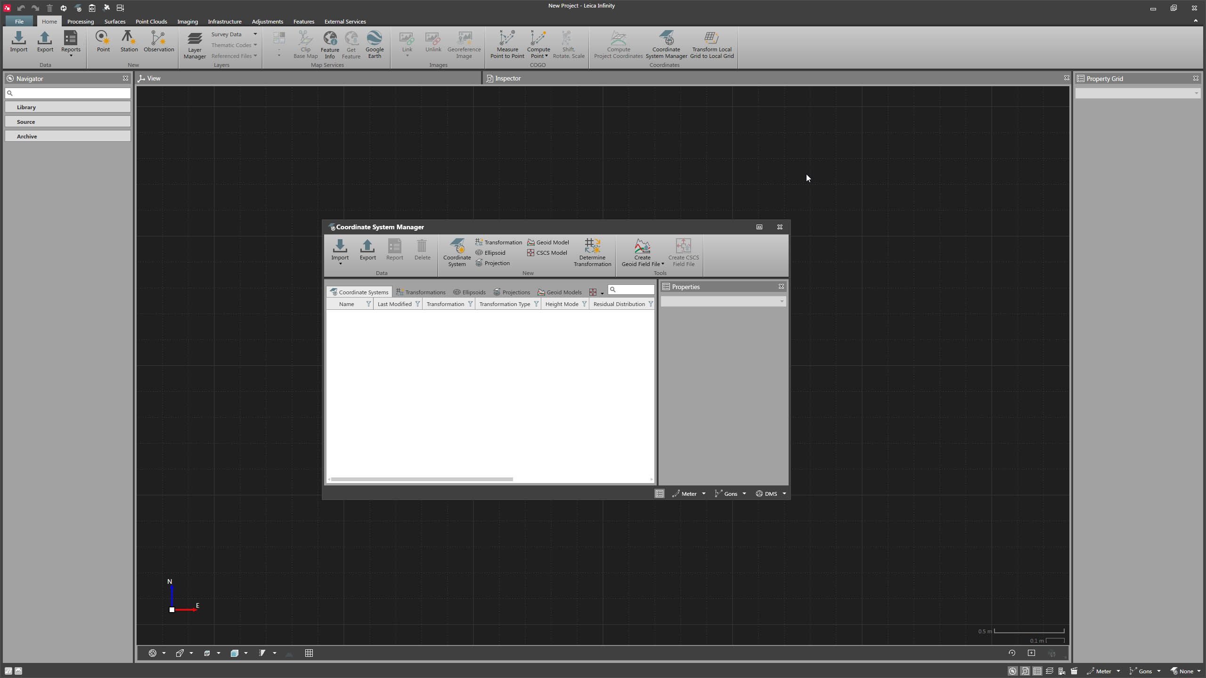Open the Meter units dropdown in dialog

tap(703, 493)
